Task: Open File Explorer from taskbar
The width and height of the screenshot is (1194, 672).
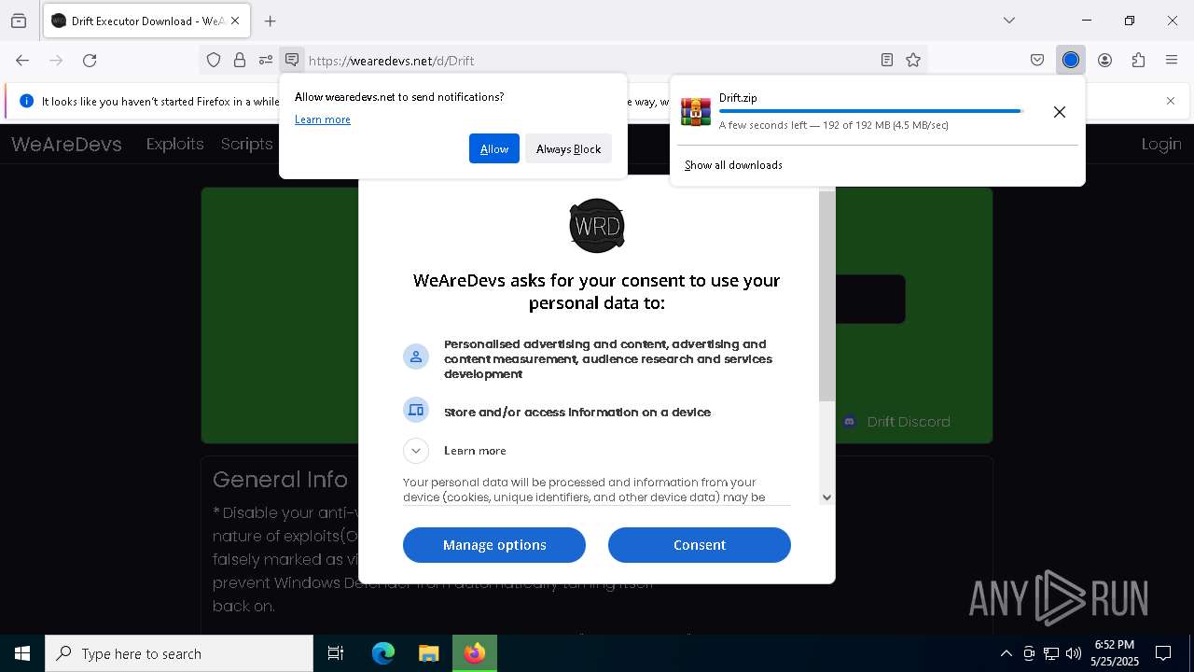Action: pyautogui.click(x=428, y=653)
